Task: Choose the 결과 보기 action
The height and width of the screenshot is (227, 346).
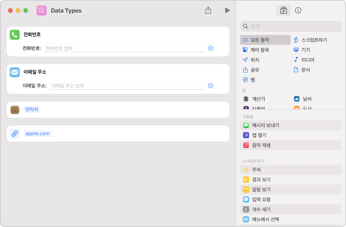Action: [x=291, y=180]
